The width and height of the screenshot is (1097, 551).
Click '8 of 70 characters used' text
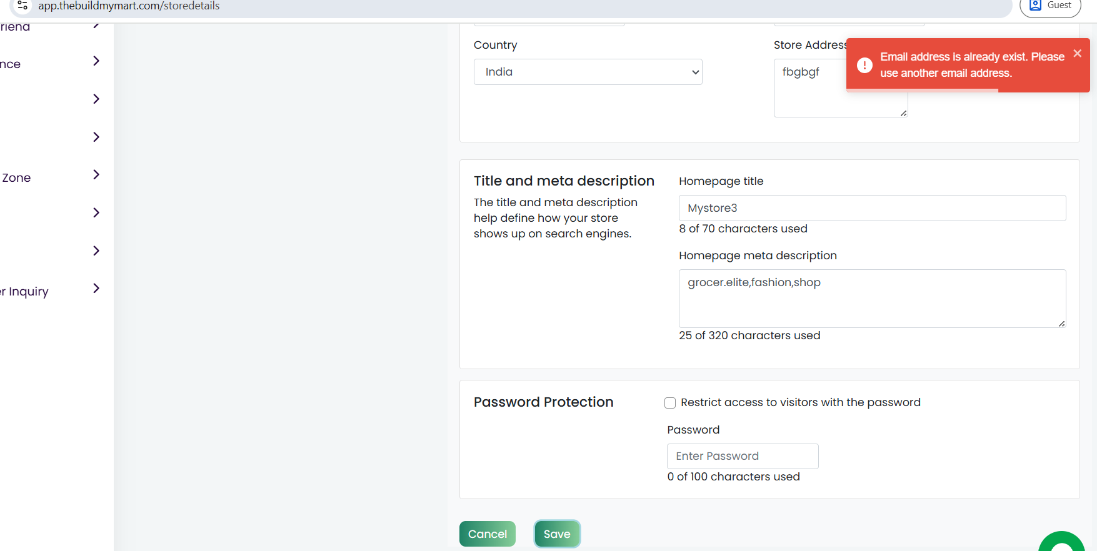click(x=743, y=229)
